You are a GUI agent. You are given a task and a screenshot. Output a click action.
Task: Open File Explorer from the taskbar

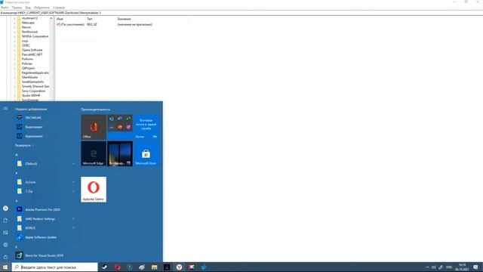154,267
